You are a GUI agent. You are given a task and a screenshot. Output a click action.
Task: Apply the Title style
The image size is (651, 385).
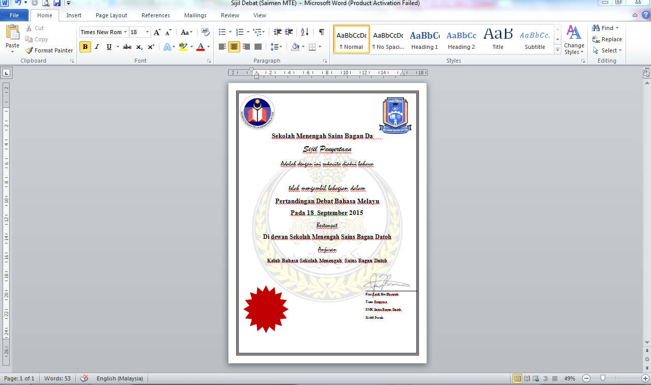[x=498, y=39]
